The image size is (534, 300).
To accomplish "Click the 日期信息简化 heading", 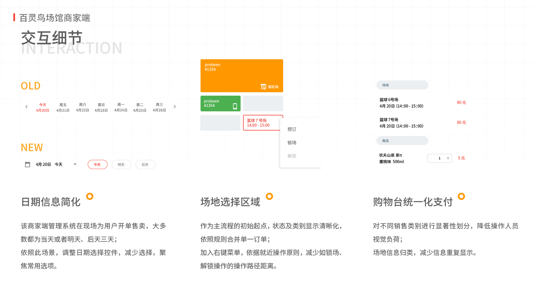I will click(50, 202).
